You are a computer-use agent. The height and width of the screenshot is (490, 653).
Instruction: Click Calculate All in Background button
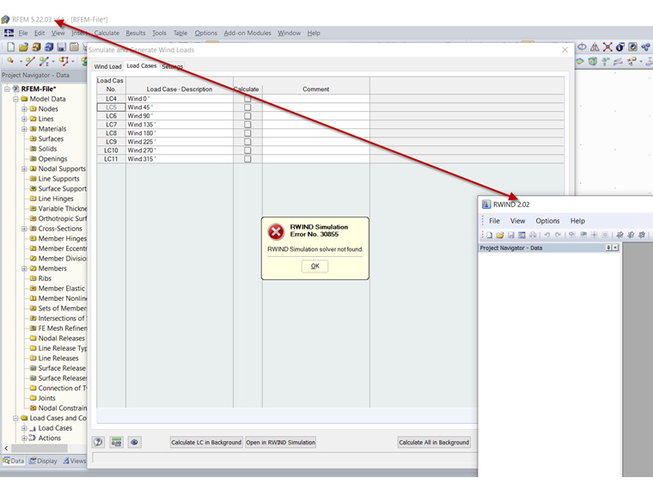434,442
